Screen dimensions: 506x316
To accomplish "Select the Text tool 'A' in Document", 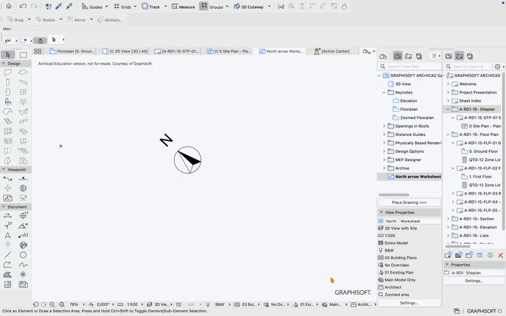I will point(8,235).
